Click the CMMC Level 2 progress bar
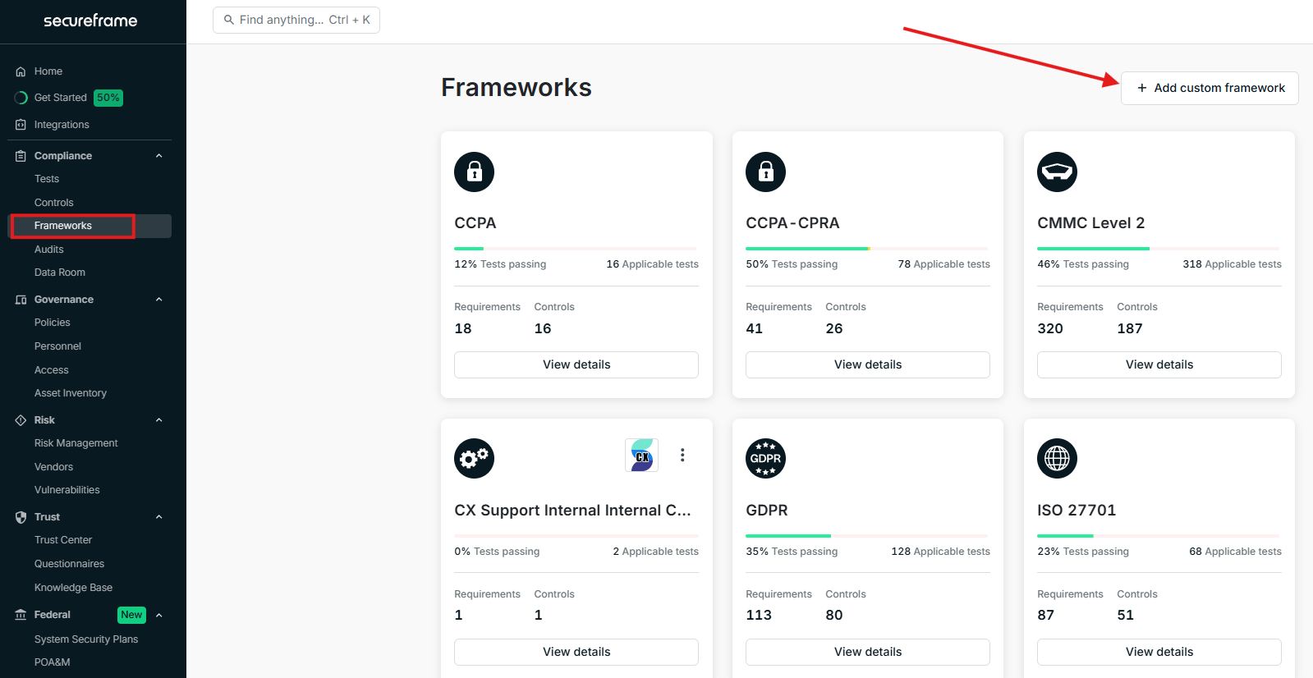The width and height of the screenshot is (1313, 678). coord(1159,249)
